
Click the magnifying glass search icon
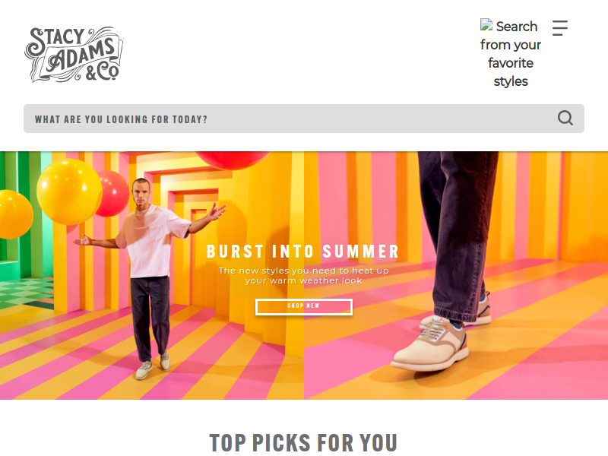(565, 118)
